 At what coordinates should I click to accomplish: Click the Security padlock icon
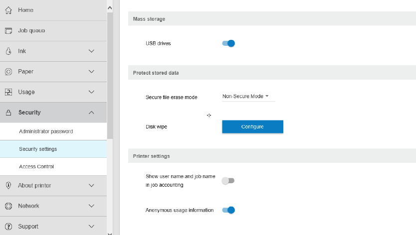click(x=8, y=113)
